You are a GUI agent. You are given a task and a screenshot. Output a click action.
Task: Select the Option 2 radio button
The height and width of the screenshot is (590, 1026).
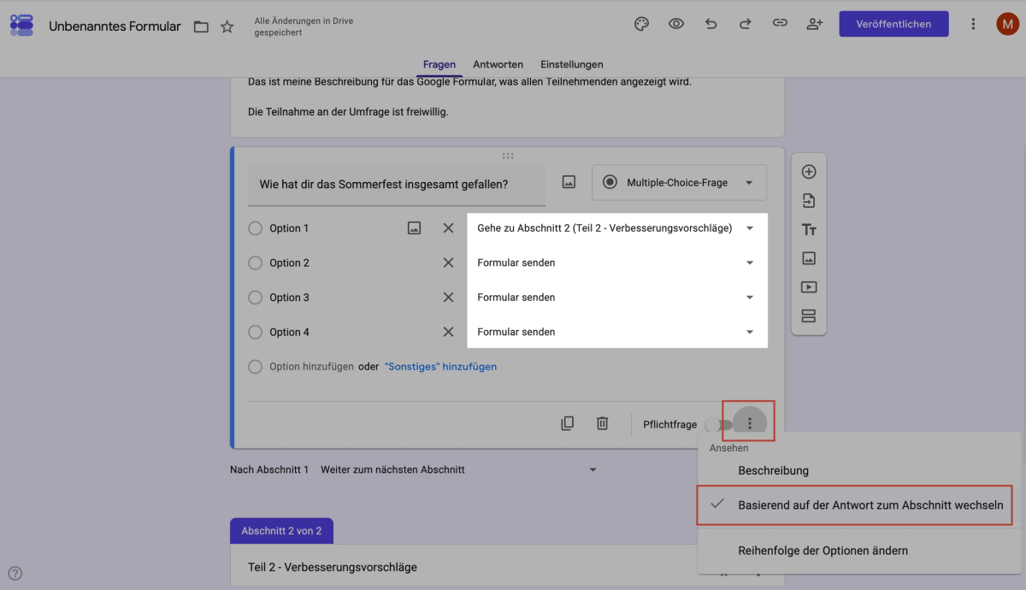(x=255, y=263)
